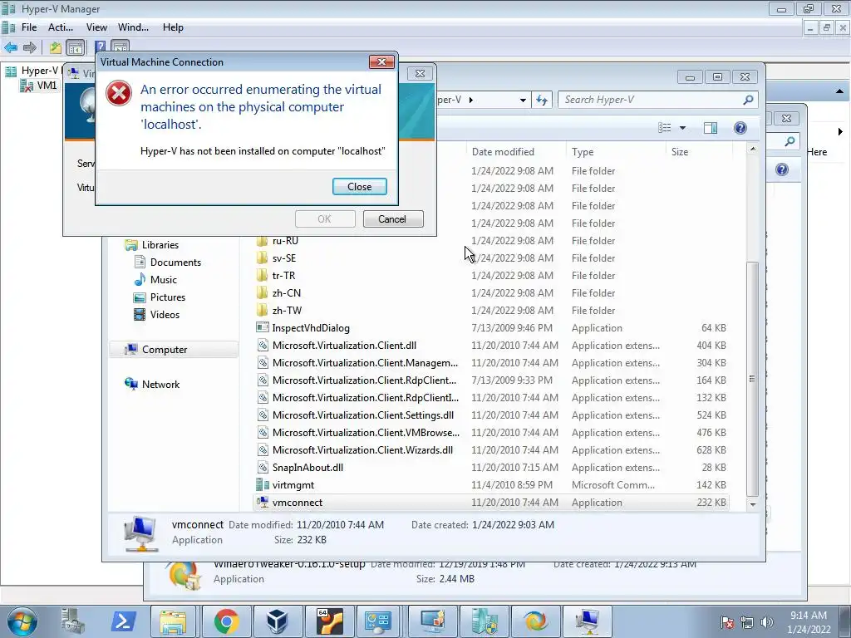Select the vmconnect application file
Image resolution: width=851 pixels, height=638 pixels.
[x=491, y=503]
